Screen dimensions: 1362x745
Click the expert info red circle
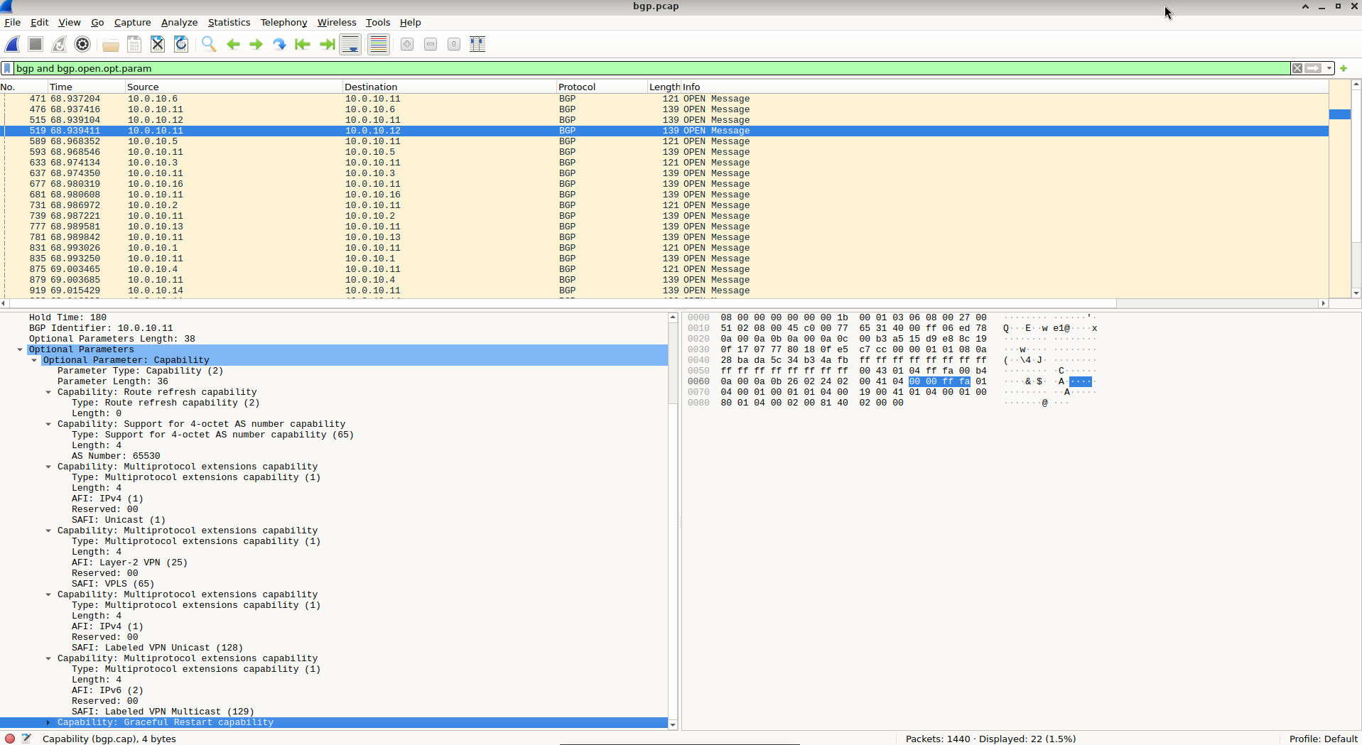[10, 739]
